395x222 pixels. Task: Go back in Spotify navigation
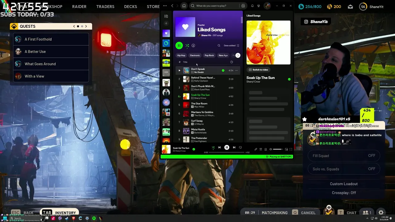[x=172, y=6]
